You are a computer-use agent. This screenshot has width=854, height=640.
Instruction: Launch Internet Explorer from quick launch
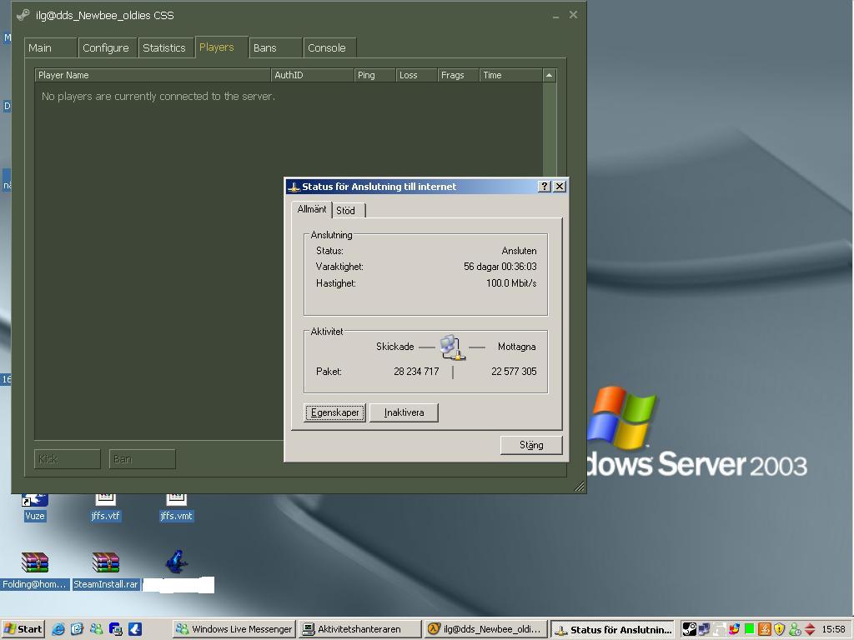pyautogui.click(x=58, y=629)
